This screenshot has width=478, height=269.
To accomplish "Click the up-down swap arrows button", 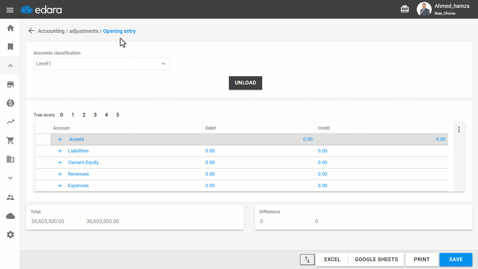I will point(307,260).
